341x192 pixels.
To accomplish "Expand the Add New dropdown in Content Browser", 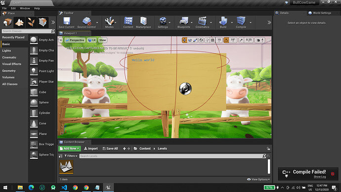I will (x=70, y=148).
